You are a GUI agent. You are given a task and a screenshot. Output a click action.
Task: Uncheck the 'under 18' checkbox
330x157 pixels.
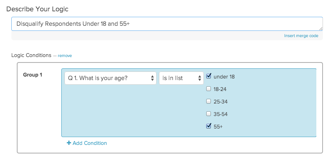tap(209, 76)
